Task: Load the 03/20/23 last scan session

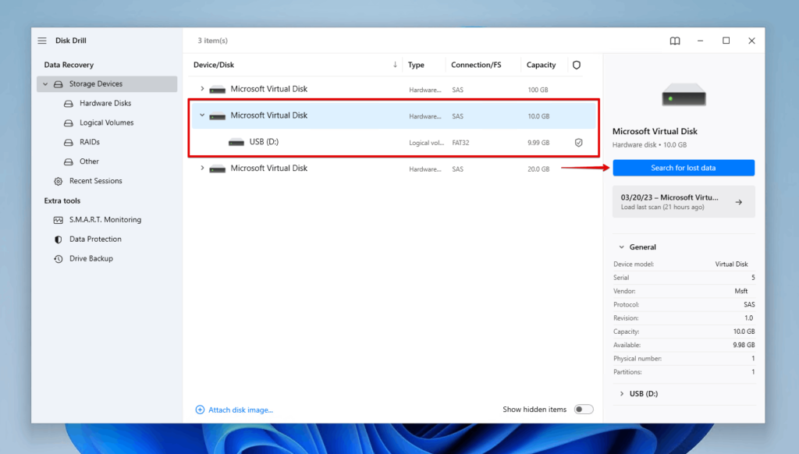Action: (684, 201)
